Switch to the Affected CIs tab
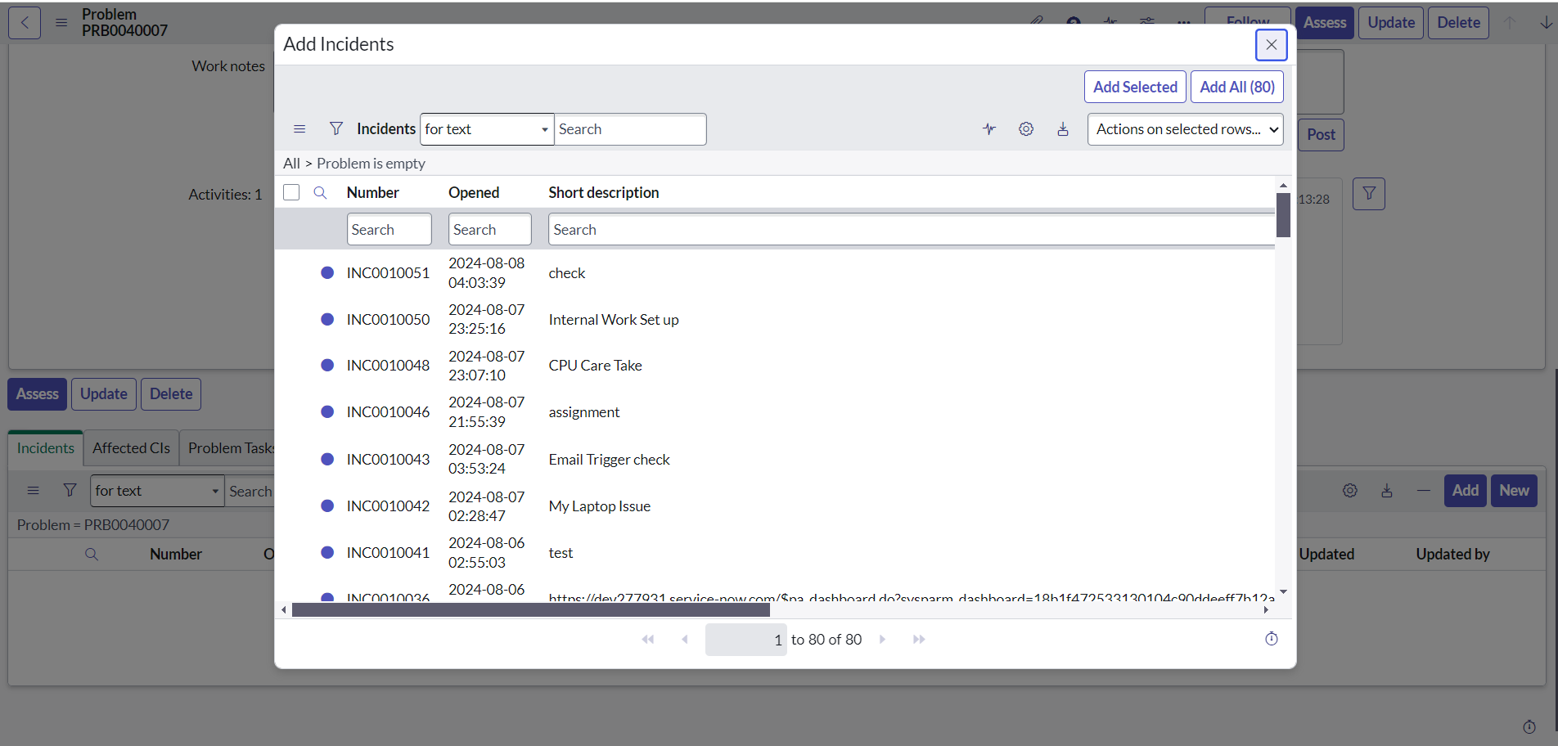The width and height of the screenshot is (1558, 746). coord(130,448)
